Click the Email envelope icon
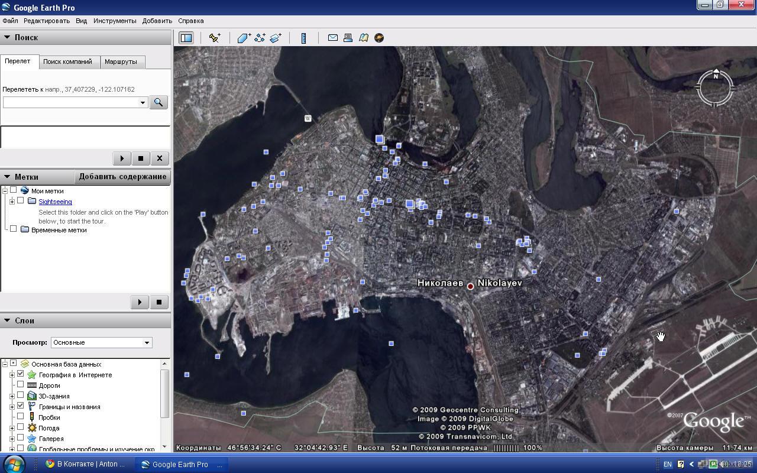The width and height of the screenshot is (757, 473). [x=333, y=38]
